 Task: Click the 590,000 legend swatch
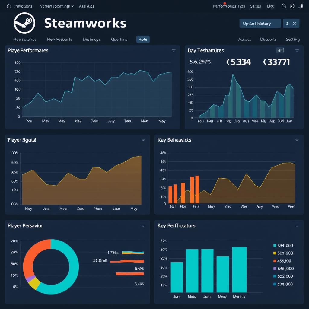click(275, 284)
